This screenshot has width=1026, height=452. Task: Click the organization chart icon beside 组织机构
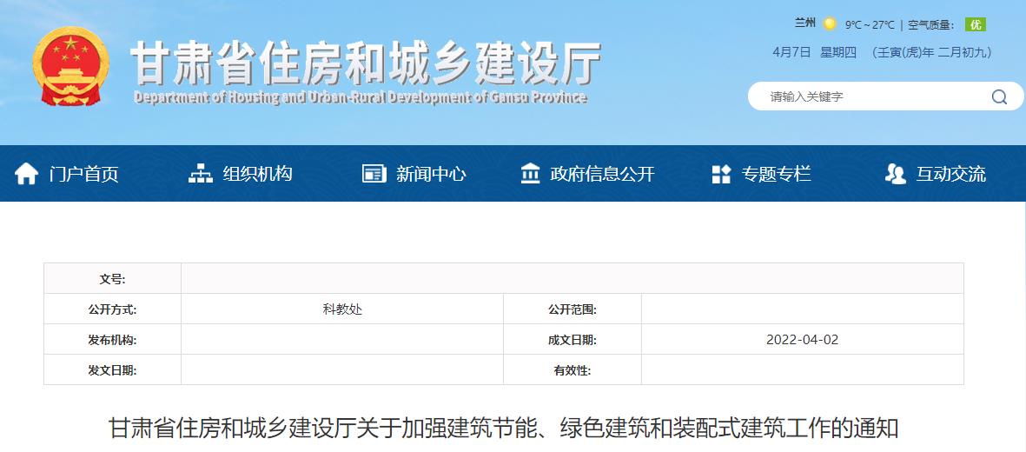(200, 174)
